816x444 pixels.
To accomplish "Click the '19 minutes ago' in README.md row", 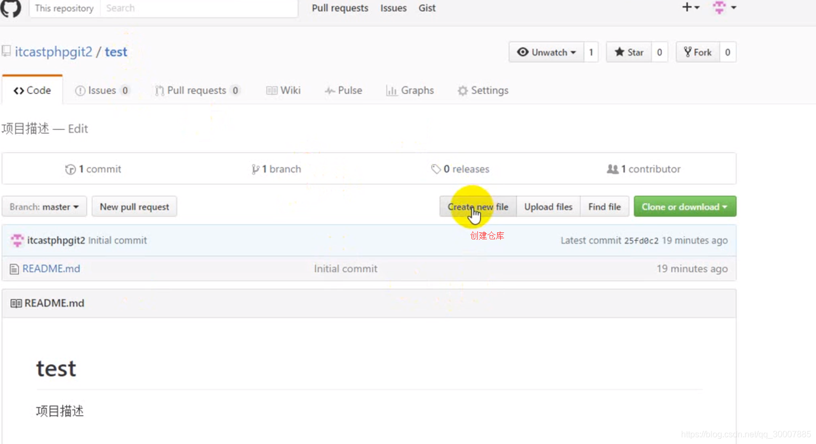I will [692, 269].
